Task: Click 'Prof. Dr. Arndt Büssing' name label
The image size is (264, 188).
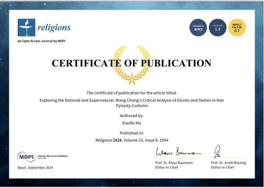Action: point(228,163)
